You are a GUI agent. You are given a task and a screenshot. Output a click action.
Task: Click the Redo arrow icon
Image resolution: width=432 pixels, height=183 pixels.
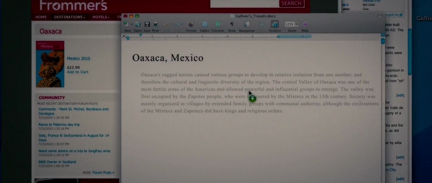(x=177, y=24)
